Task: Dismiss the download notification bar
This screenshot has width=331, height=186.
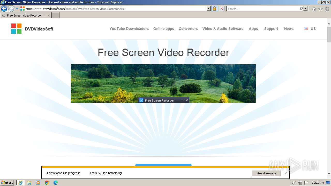Action: [x=286, y=173]
